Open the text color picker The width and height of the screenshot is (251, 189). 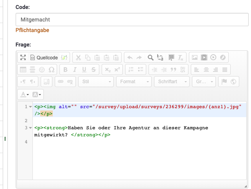[25, 94]
